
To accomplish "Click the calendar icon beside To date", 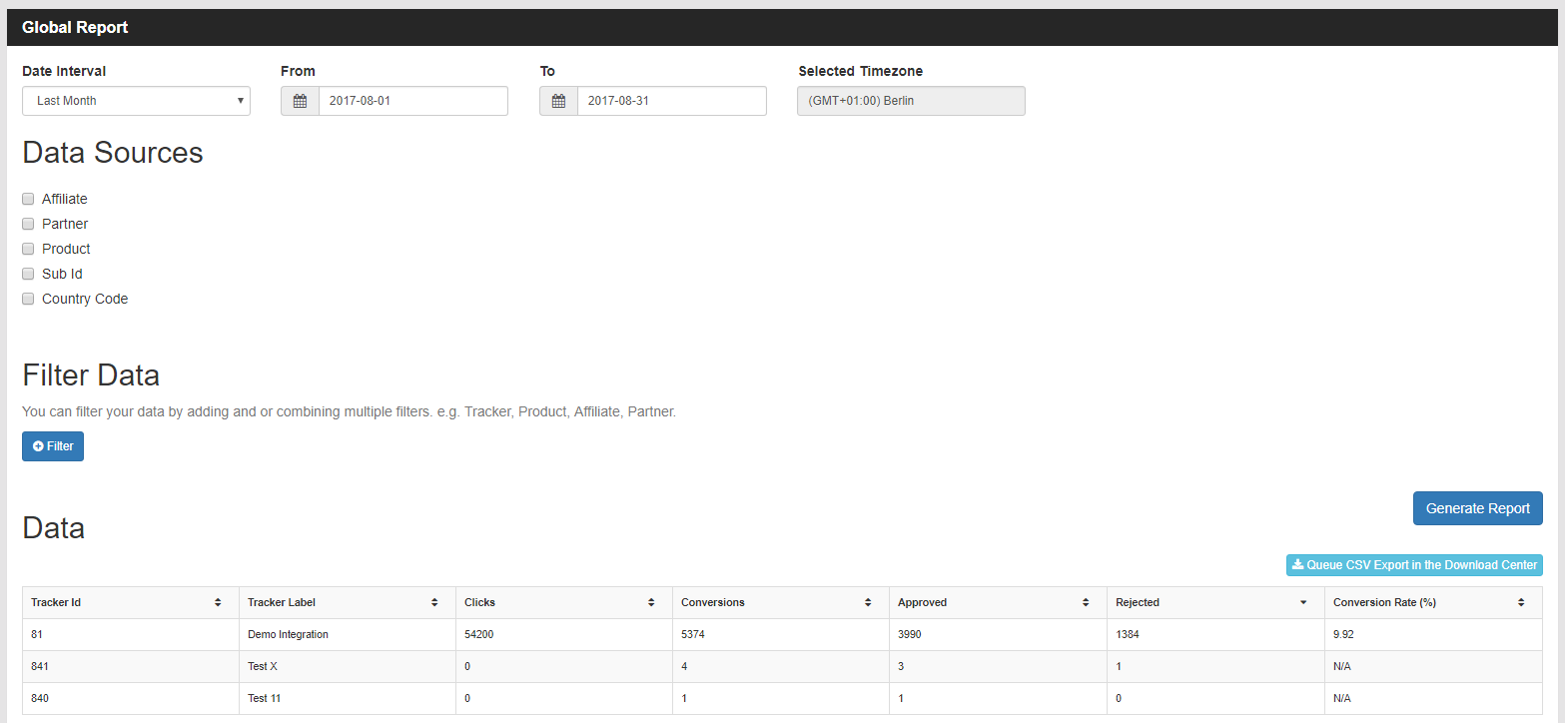I will pyautogui.click(x=558, y=101).
